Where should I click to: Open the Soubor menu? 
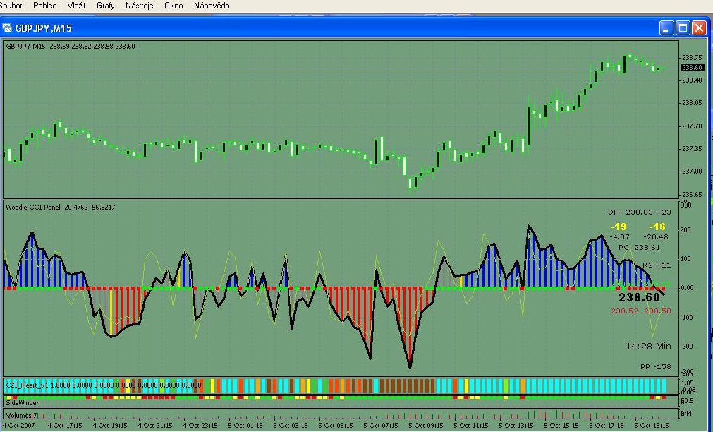(11, 6)
